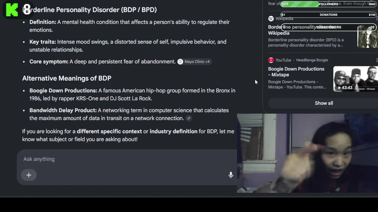Focus the Ask anything input field

tap(127, 159)
